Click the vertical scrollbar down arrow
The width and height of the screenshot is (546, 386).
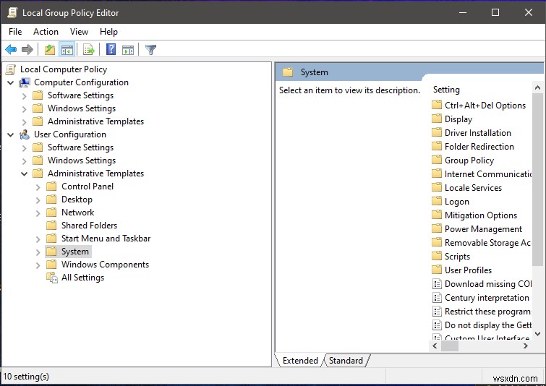(537, 334)
